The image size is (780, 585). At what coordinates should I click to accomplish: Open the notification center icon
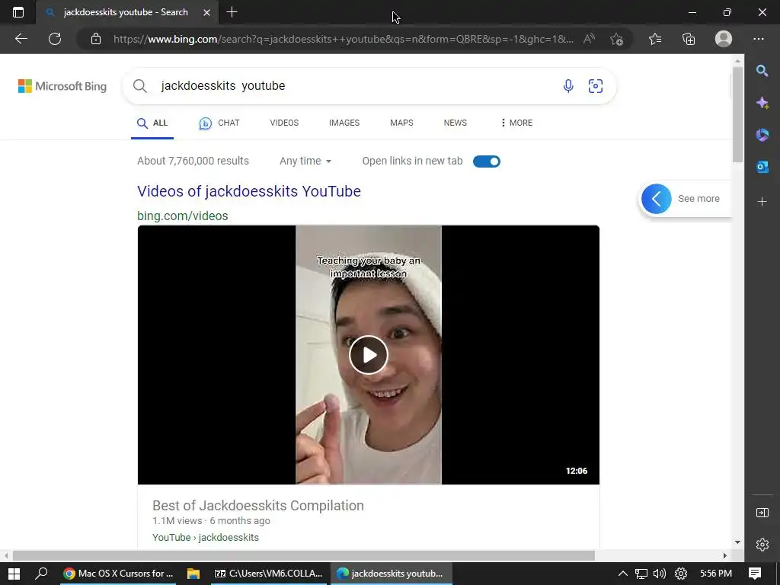click(x=755, y=574)
